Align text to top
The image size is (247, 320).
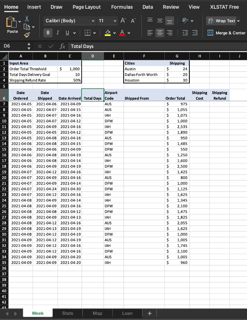[x=150, y=20]
